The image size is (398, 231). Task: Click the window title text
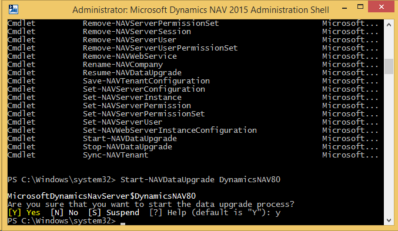click(x=200, y=10)
